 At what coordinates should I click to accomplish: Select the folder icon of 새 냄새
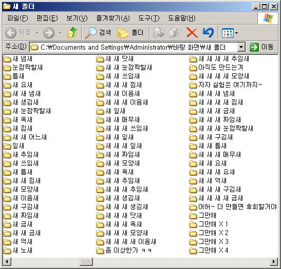(x=7, y=59)
